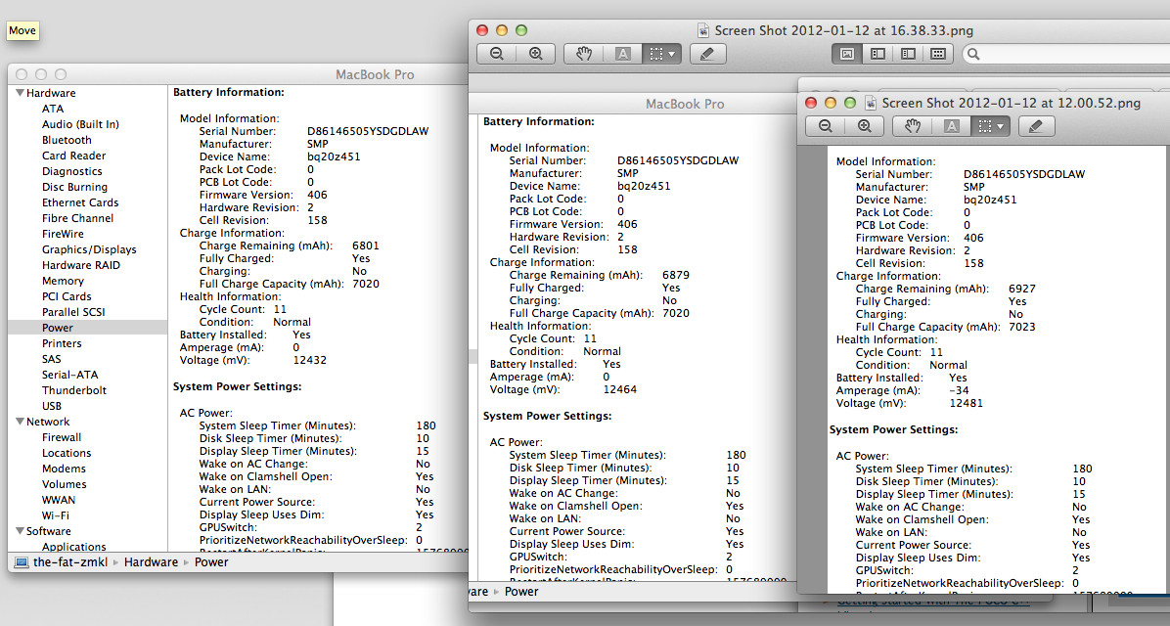The image size is (1170, 626).
Task: Zoom out in the 16.38.33 screenshot window
Action: pyautogui.click(x=497, y=54)
